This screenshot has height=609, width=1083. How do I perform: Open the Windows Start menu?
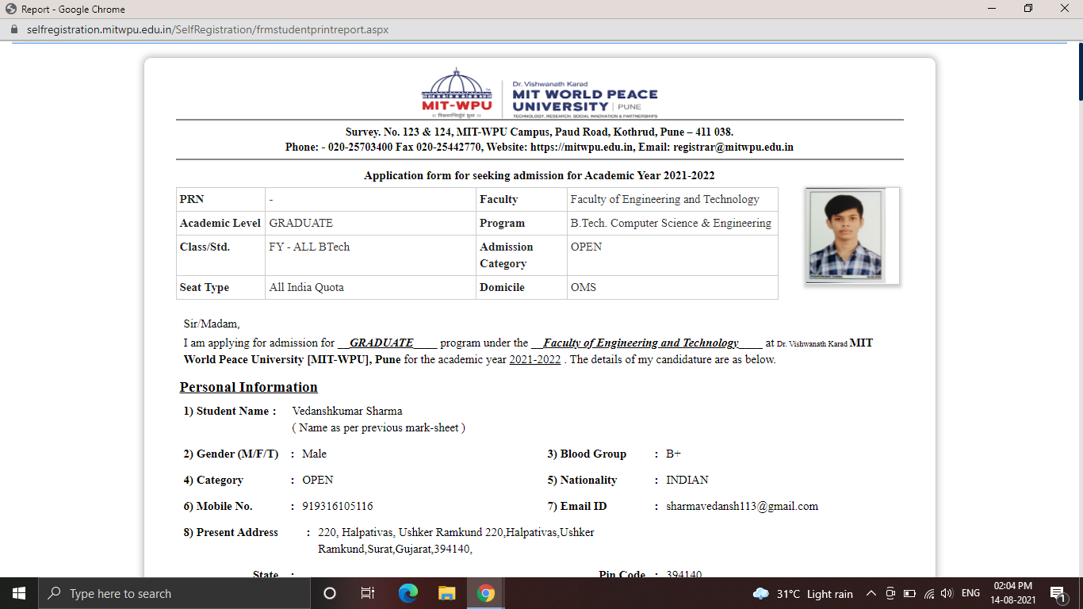[19, 593]
